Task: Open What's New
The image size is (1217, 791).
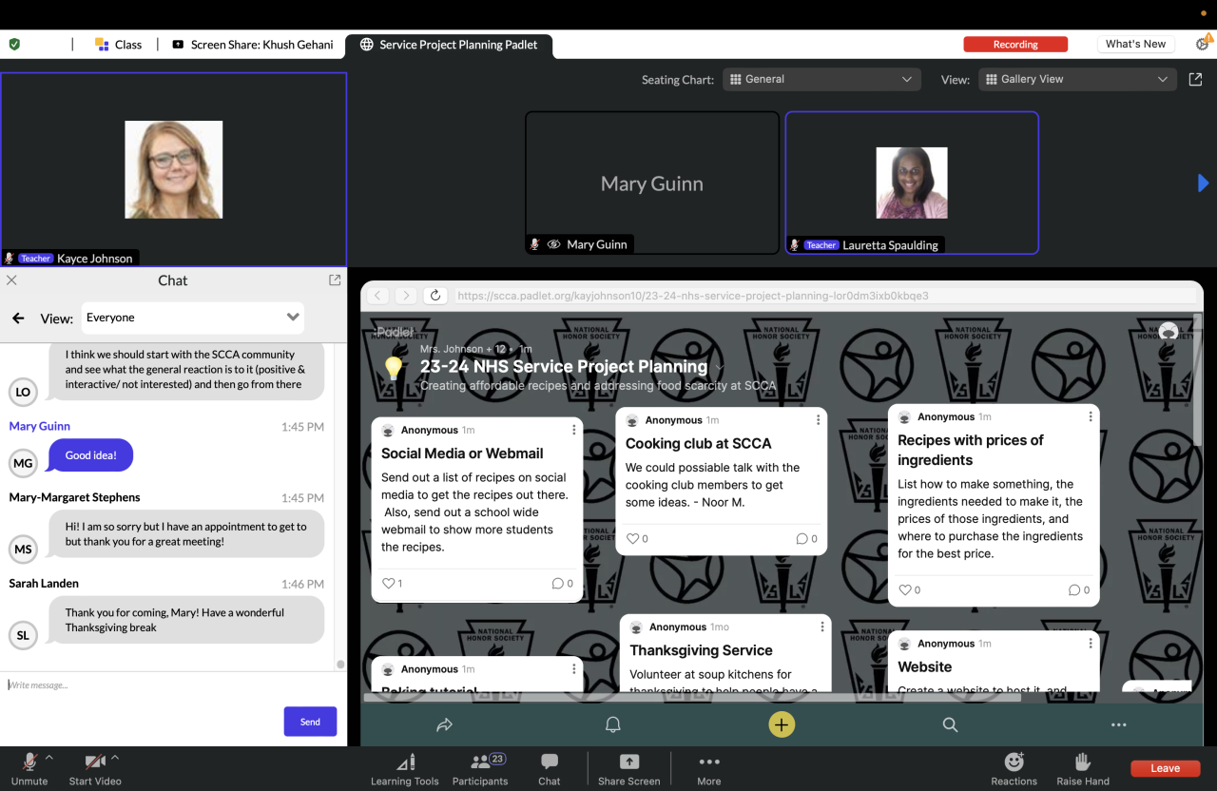Action: [1135, 45]
